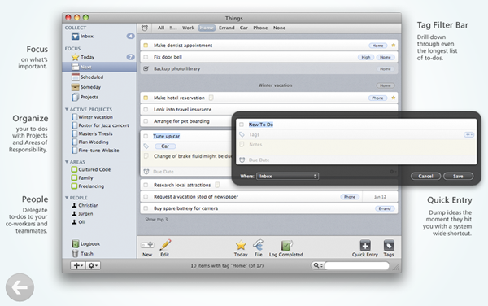Click the add tag button in Quick Entry

pos(468,134)
